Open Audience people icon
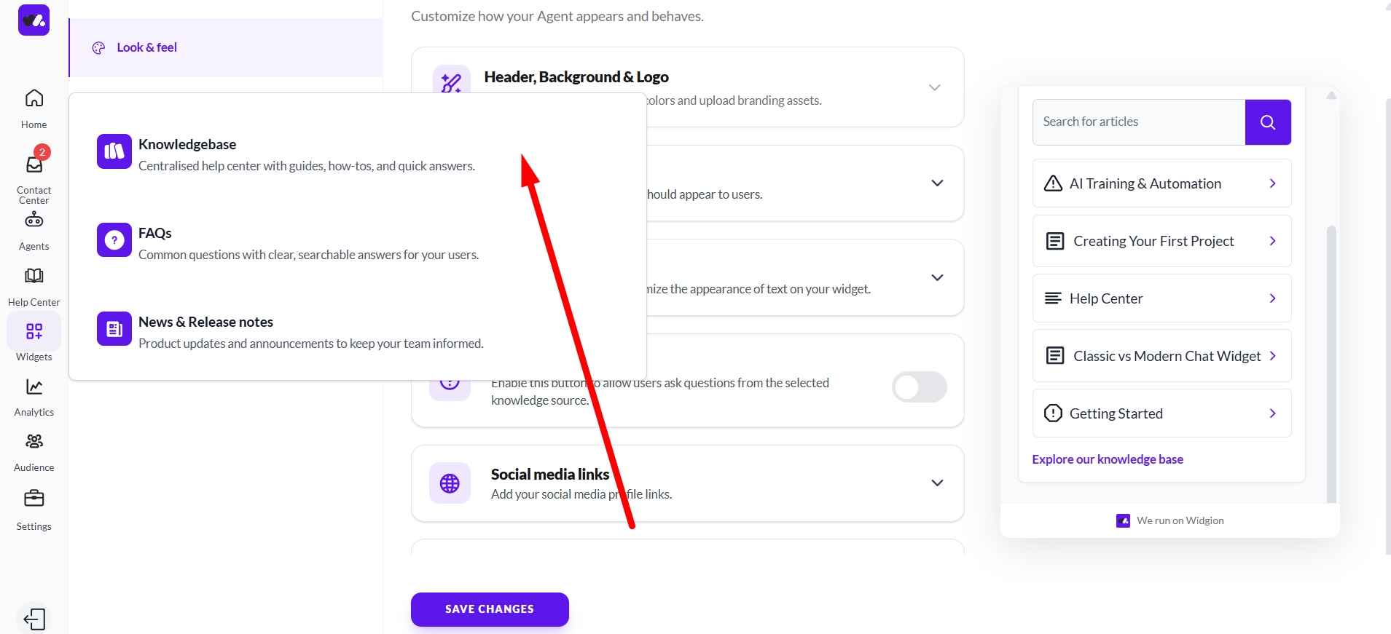 [34, 442]
